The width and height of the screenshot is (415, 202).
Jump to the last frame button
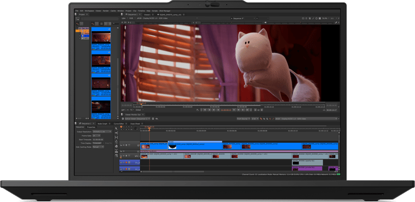tap(248, 110)
